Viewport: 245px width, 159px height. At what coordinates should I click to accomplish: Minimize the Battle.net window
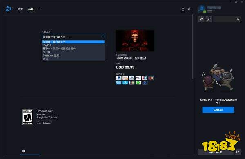(x=230, y=2)
